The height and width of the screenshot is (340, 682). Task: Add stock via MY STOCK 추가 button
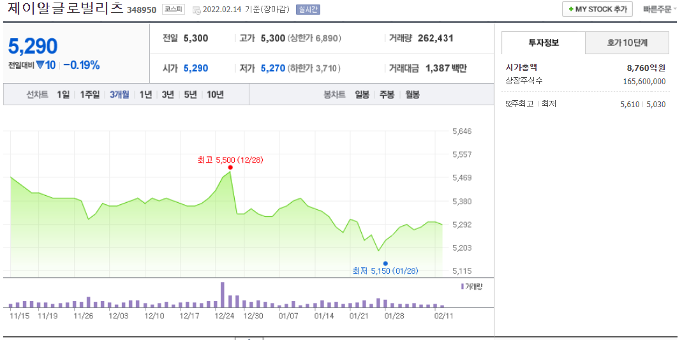pos(597,9)
